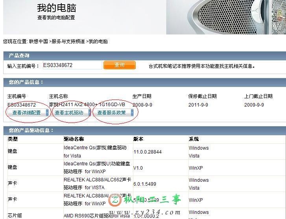286x219 pixels.
Task: Open 查看详细配置 detailed configuration button
Action: coord(28,112)
